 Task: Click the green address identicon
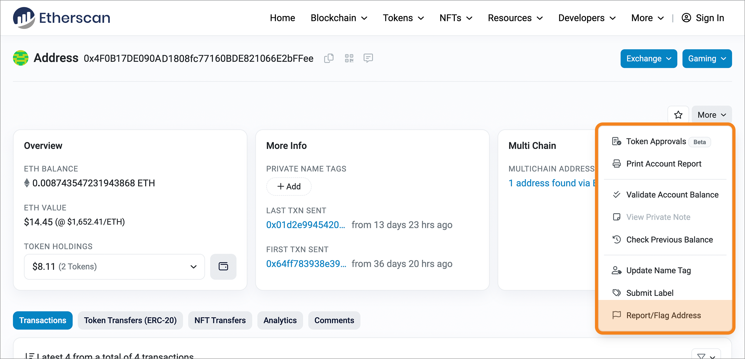20,58
